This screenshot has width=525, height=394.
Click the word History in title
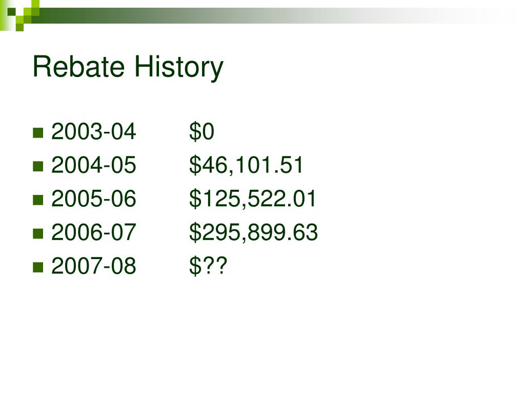tap(179, 67)
